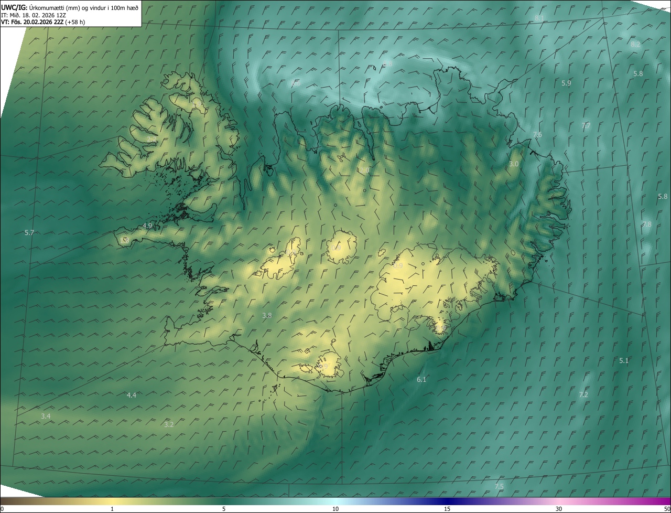Viewport: 671px width, 513px height.
Task: Click the 1 tick on the colour scale
Action: point(112,509)
